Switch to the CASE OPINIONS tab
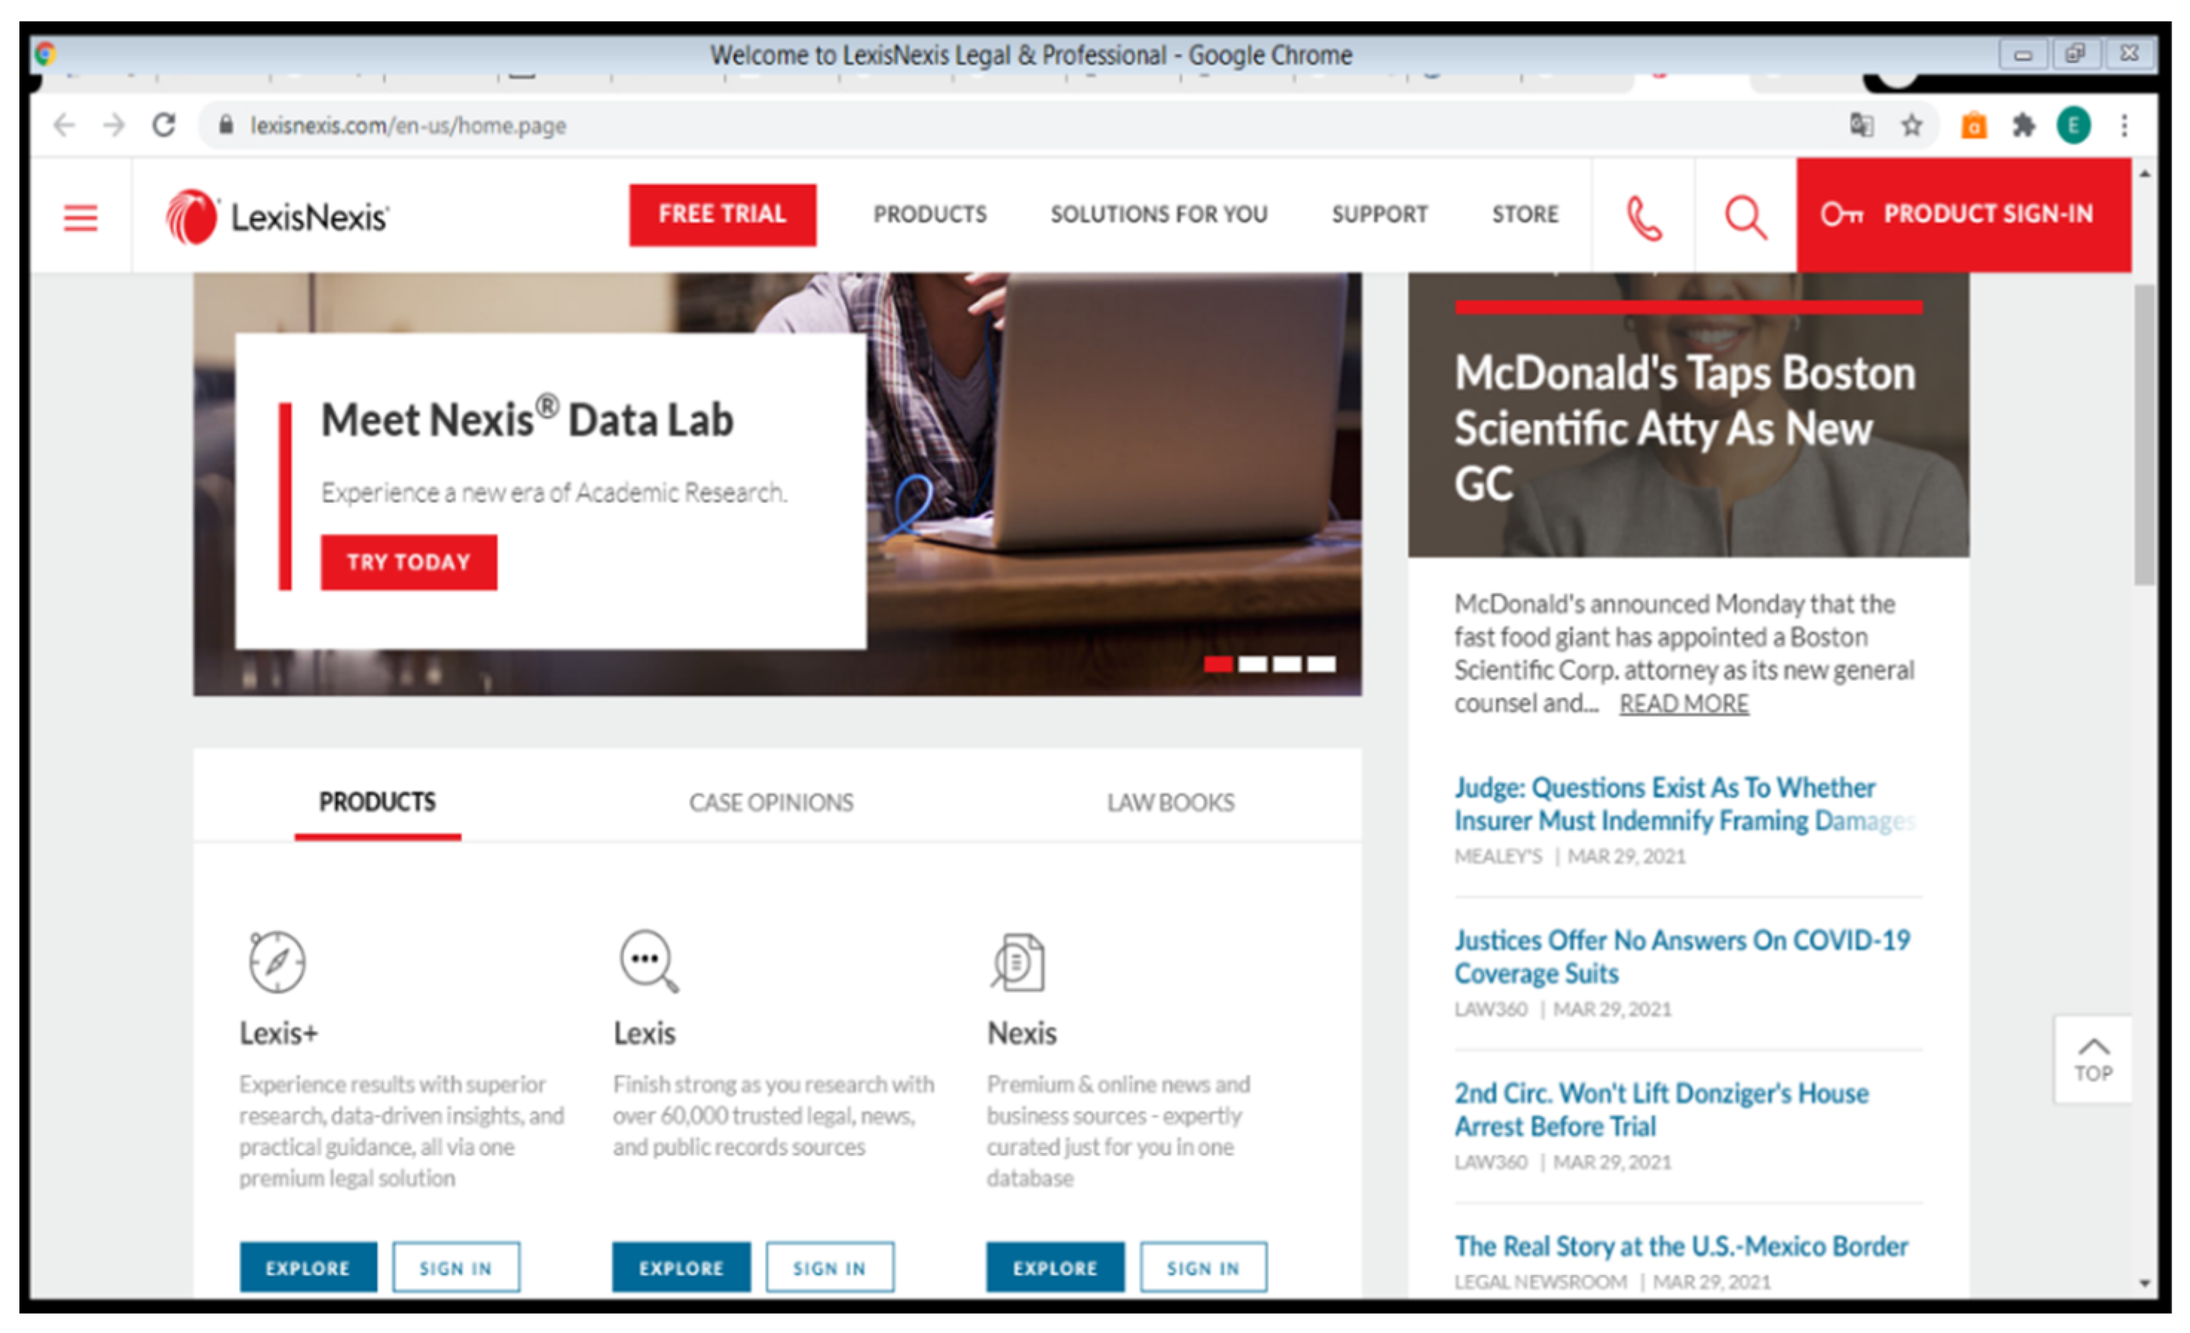Screen dimensions: 2190x1333 click(771, 803)
